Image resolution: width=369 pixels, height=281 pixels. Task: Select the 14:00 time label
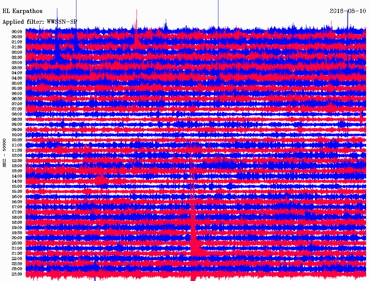point(17,176)
